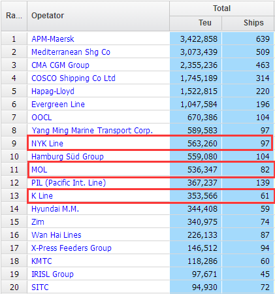The height and width of the screenshot is (294, 275).
Task: Open the PIL (Pacific Int. Line) link
Action: 69,183
